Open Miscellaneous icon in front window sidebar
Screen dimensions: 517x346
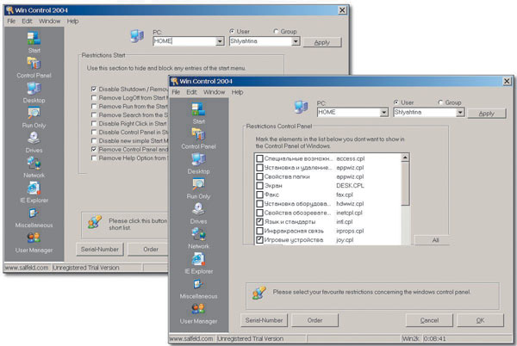(x=198, y=284)
